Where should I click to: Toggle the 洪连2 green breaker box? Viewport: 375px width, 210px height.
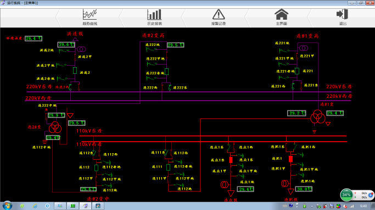click(75, 71)
